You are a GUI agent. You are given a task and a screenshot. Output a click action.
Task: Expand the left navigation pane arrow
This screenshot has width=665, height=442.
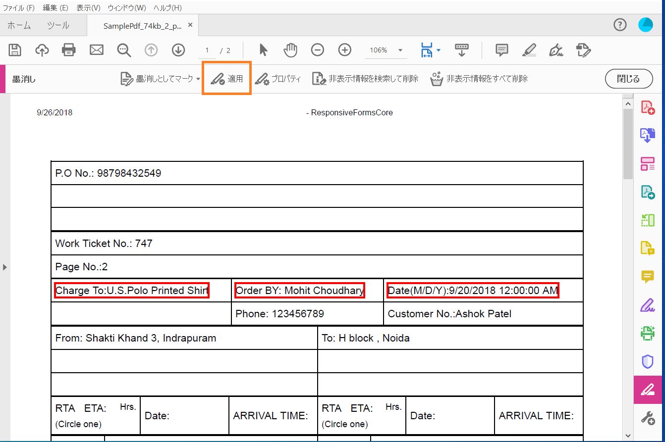5,267
